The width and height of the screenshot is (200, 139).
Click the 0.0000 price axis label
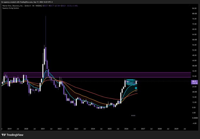(x=195, y=118)
